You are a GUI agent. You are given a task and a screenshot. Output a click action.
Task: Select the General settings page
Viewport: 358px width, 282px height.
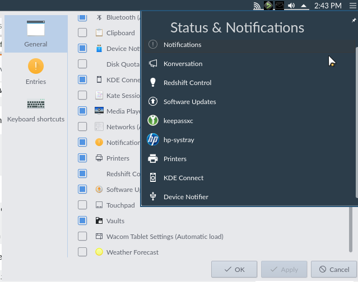click(x=36, y=34)
